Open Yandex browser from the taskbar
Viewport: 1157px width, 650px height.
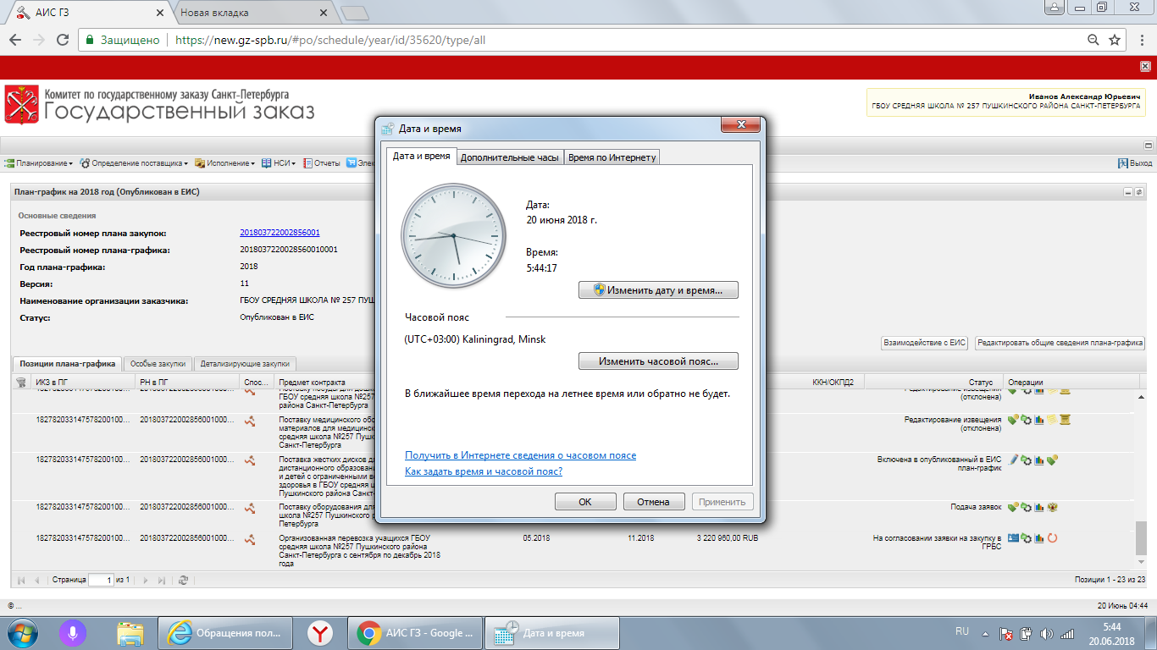click(319, 632)
